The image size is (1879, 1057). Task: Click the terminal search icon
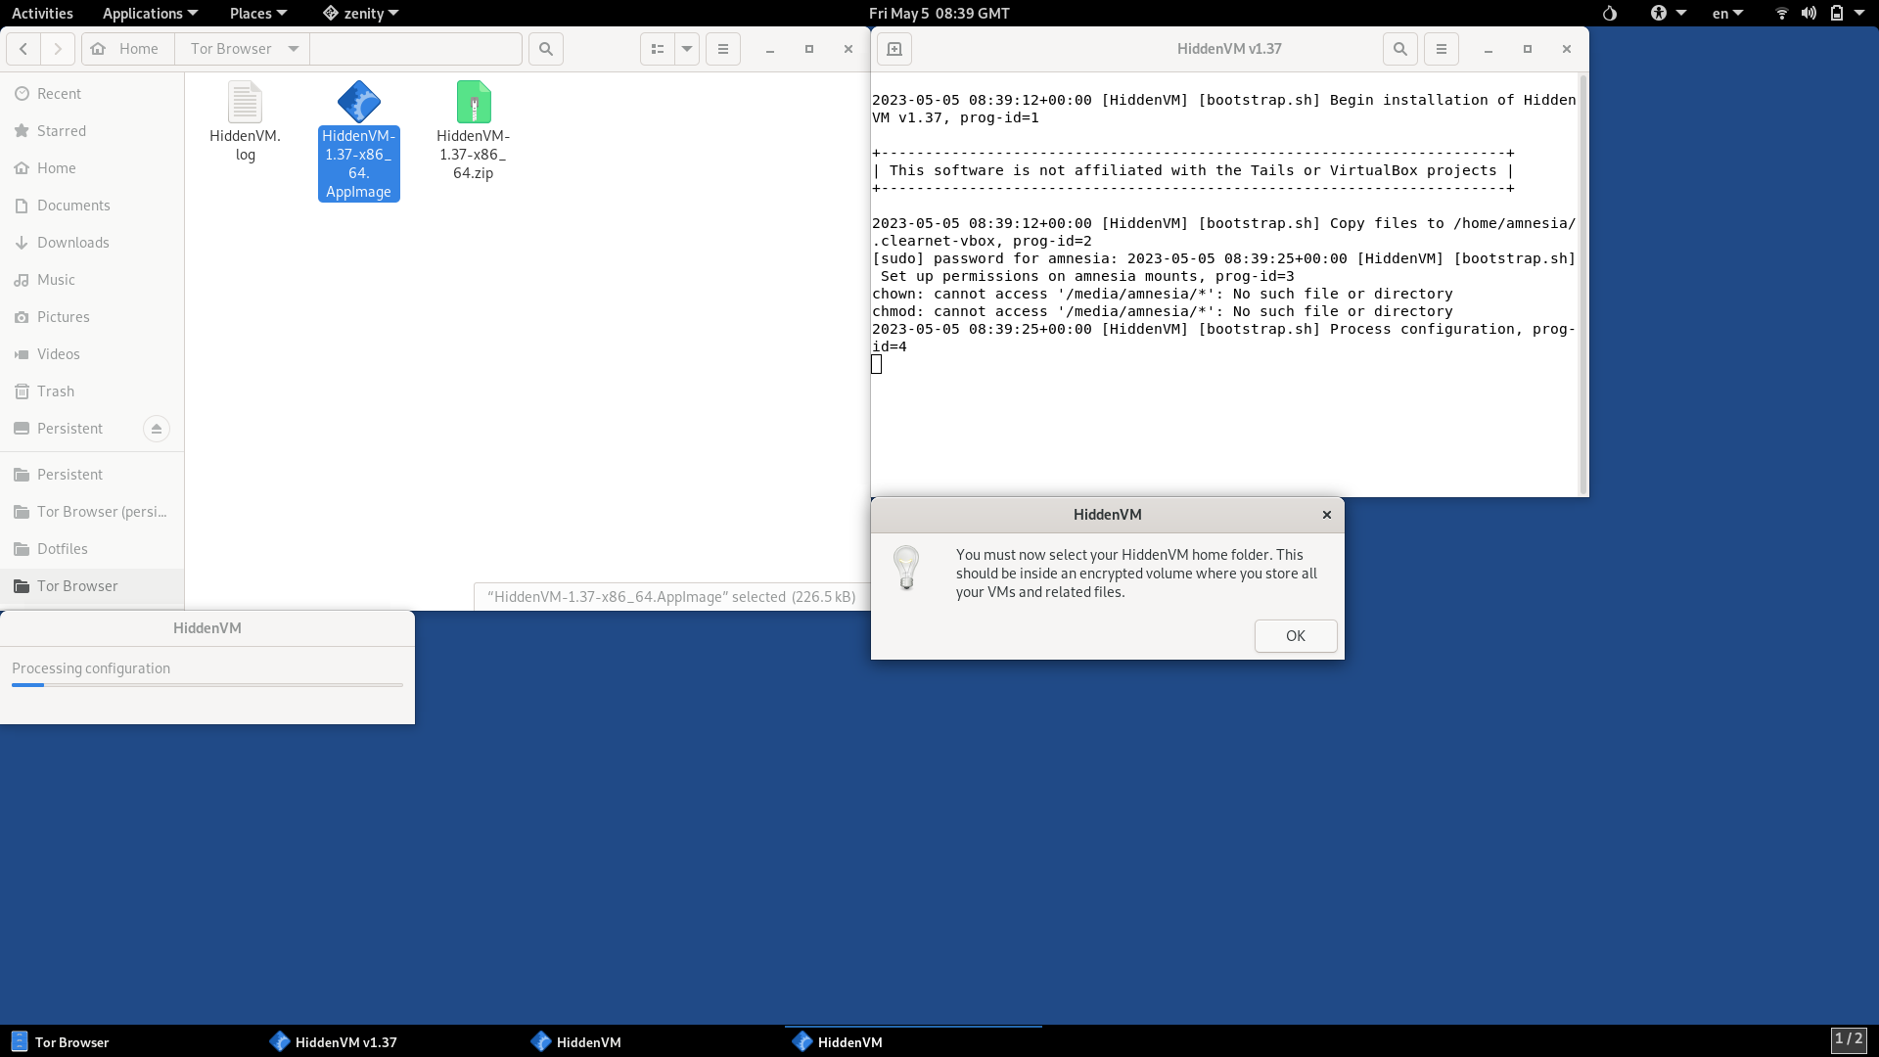click(1399, 49)
